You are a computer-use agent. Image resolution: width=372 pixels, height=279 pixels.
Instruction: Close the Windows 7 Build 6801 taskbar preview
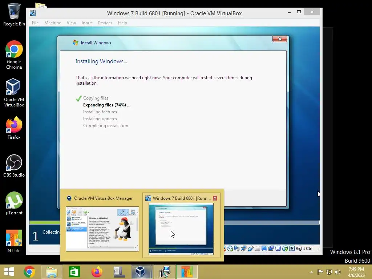(215, 198)
